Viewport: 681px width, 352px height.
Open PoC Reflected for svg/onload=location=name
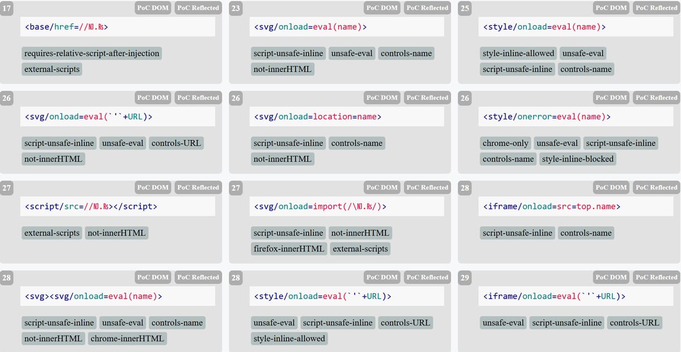click(x=427, y=98)
